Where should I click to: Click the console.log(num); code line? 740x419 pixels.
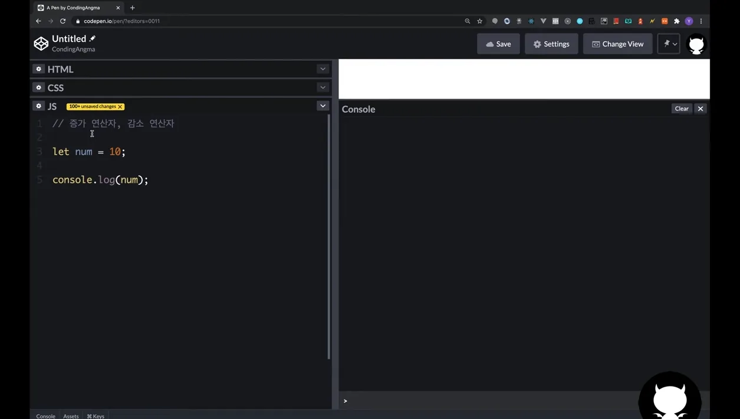tap(100, 180)
